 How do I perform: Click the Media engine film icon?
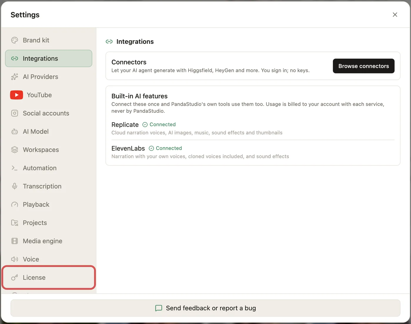[x=15, y=241]
